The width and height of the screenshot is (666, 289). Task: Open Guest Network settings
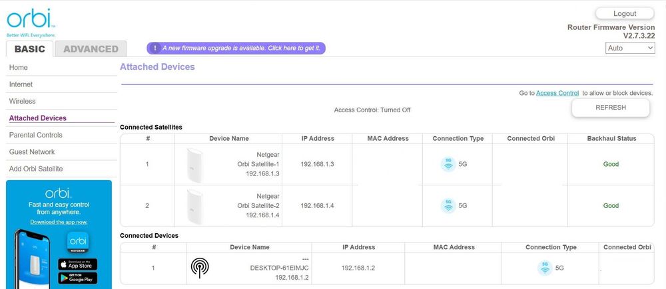61,151
